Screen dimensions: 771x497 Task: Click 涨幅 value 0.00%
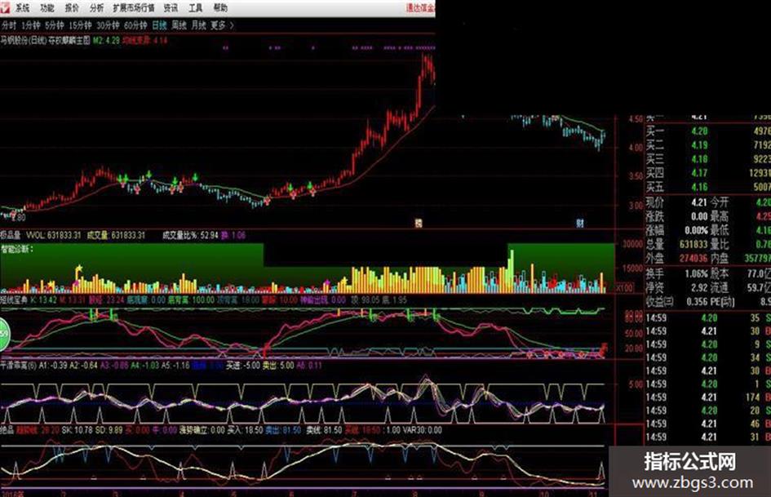click(696, 230)
